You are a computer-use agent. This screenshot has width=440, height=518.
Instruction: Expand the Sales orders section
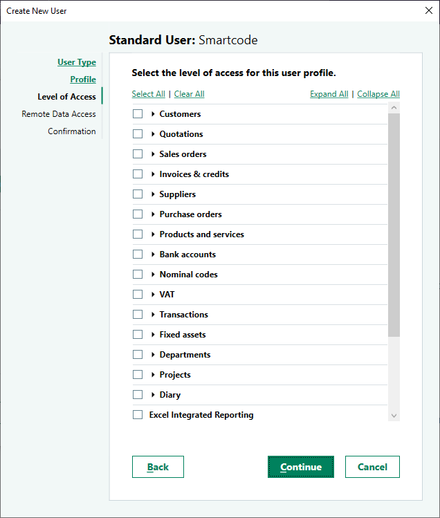pos(153,154)
